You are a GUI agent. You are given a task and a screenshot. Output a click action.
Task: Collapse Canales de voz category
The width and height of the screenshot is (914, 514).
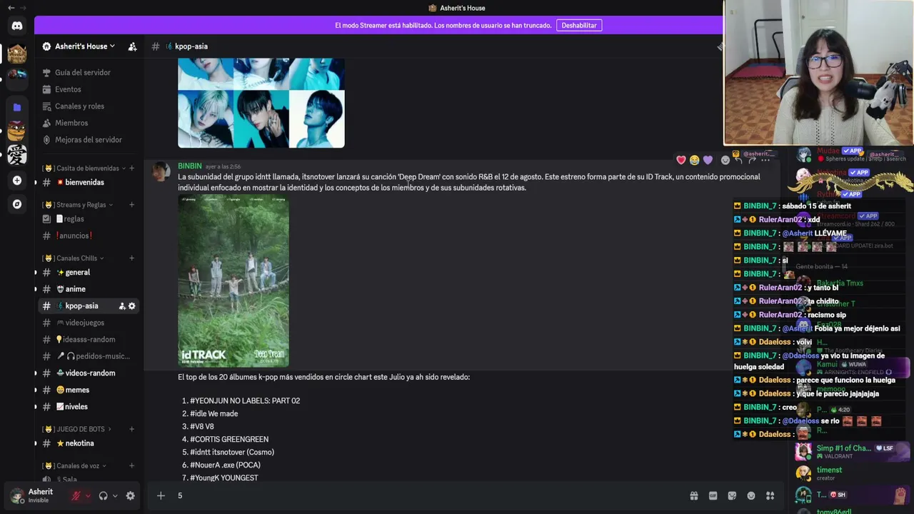click(75, 465)
